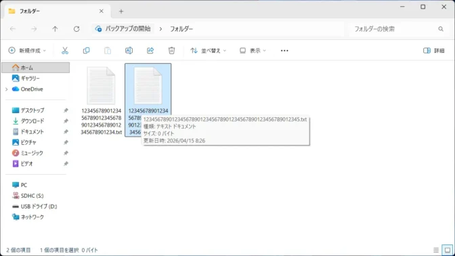
Task: Select the file ending in 345678901234.txt
Action: [102, 100]
